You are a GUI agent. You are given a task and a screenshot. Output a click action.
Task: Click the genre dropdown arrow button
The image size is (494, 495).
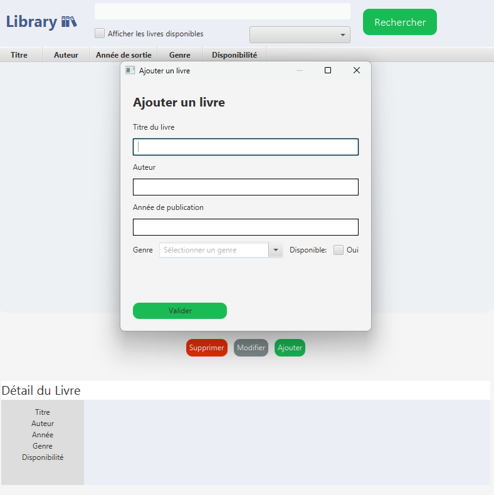(276, 250)
